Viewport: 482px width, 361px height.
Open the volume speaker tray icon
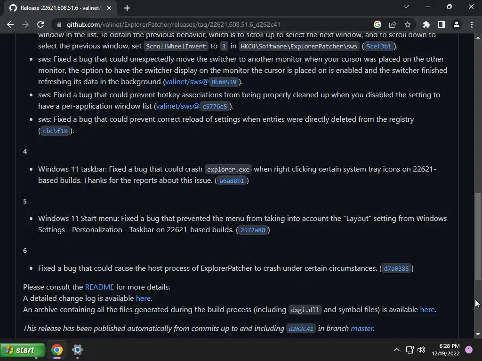pyautogui.click(x=421, y=350)
